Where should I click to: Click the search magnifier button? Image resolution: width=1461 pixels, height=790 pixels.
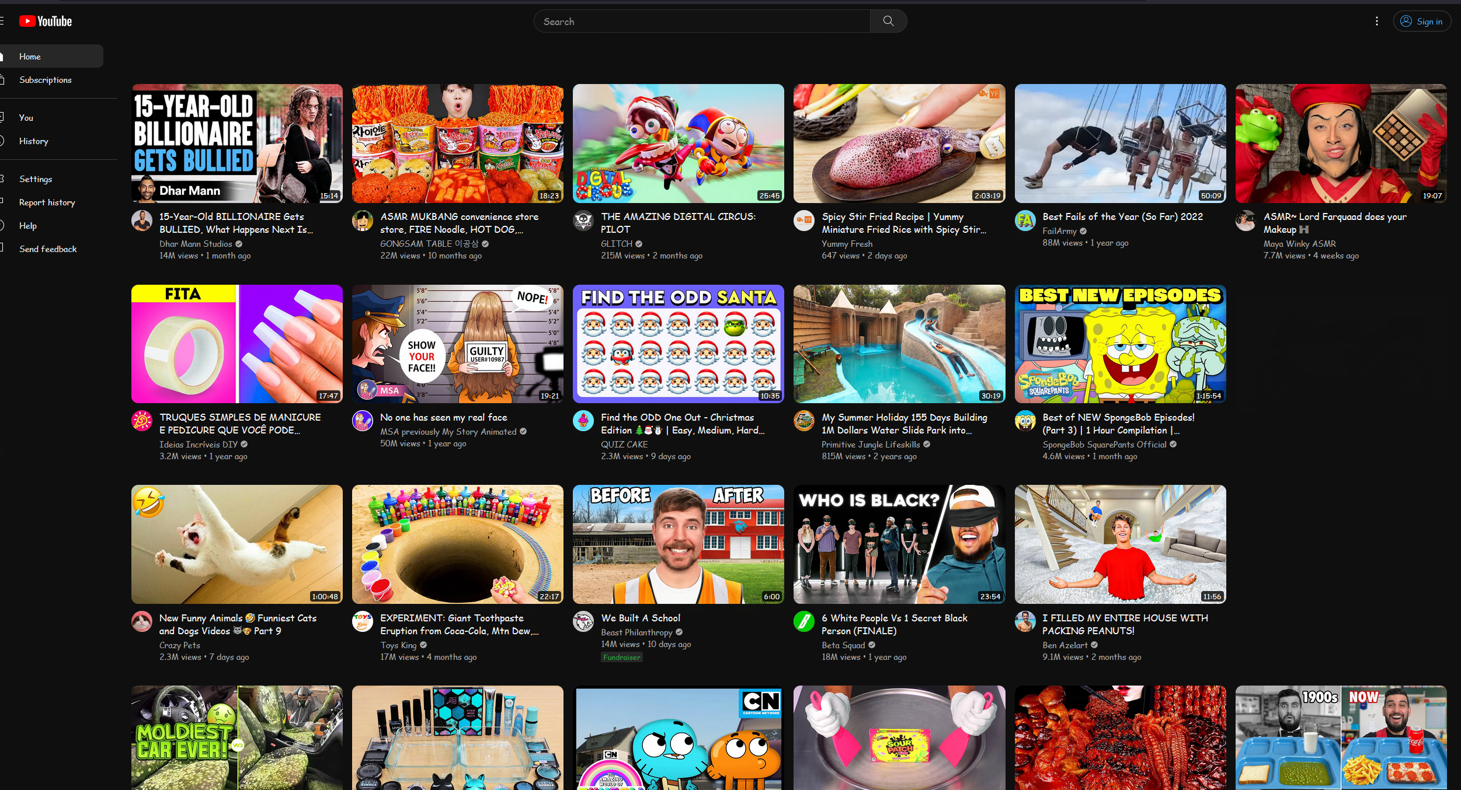pyautogui.click(x=888, y=22)
